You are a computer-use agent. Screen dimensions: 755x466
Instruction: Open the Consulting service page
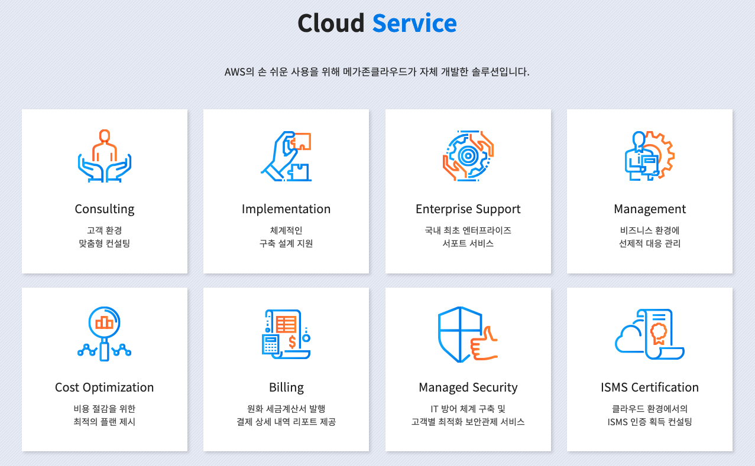coord(104,208)
